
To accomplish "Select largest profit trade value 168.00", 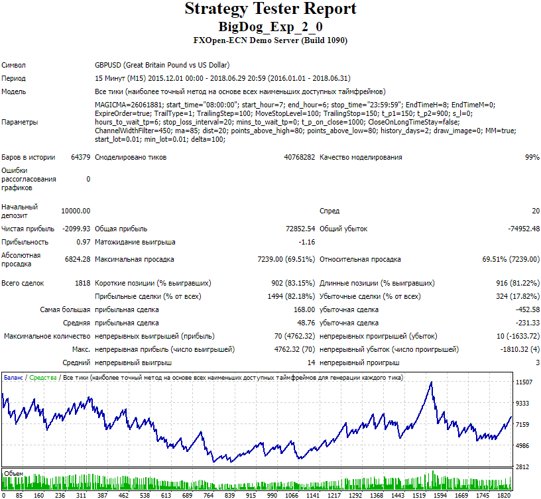I will (304, 309).
